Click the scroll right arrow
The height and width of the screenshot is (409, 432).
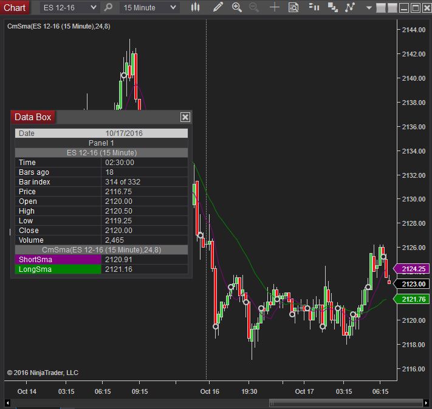pyautogui.click(x=426, y=403)
